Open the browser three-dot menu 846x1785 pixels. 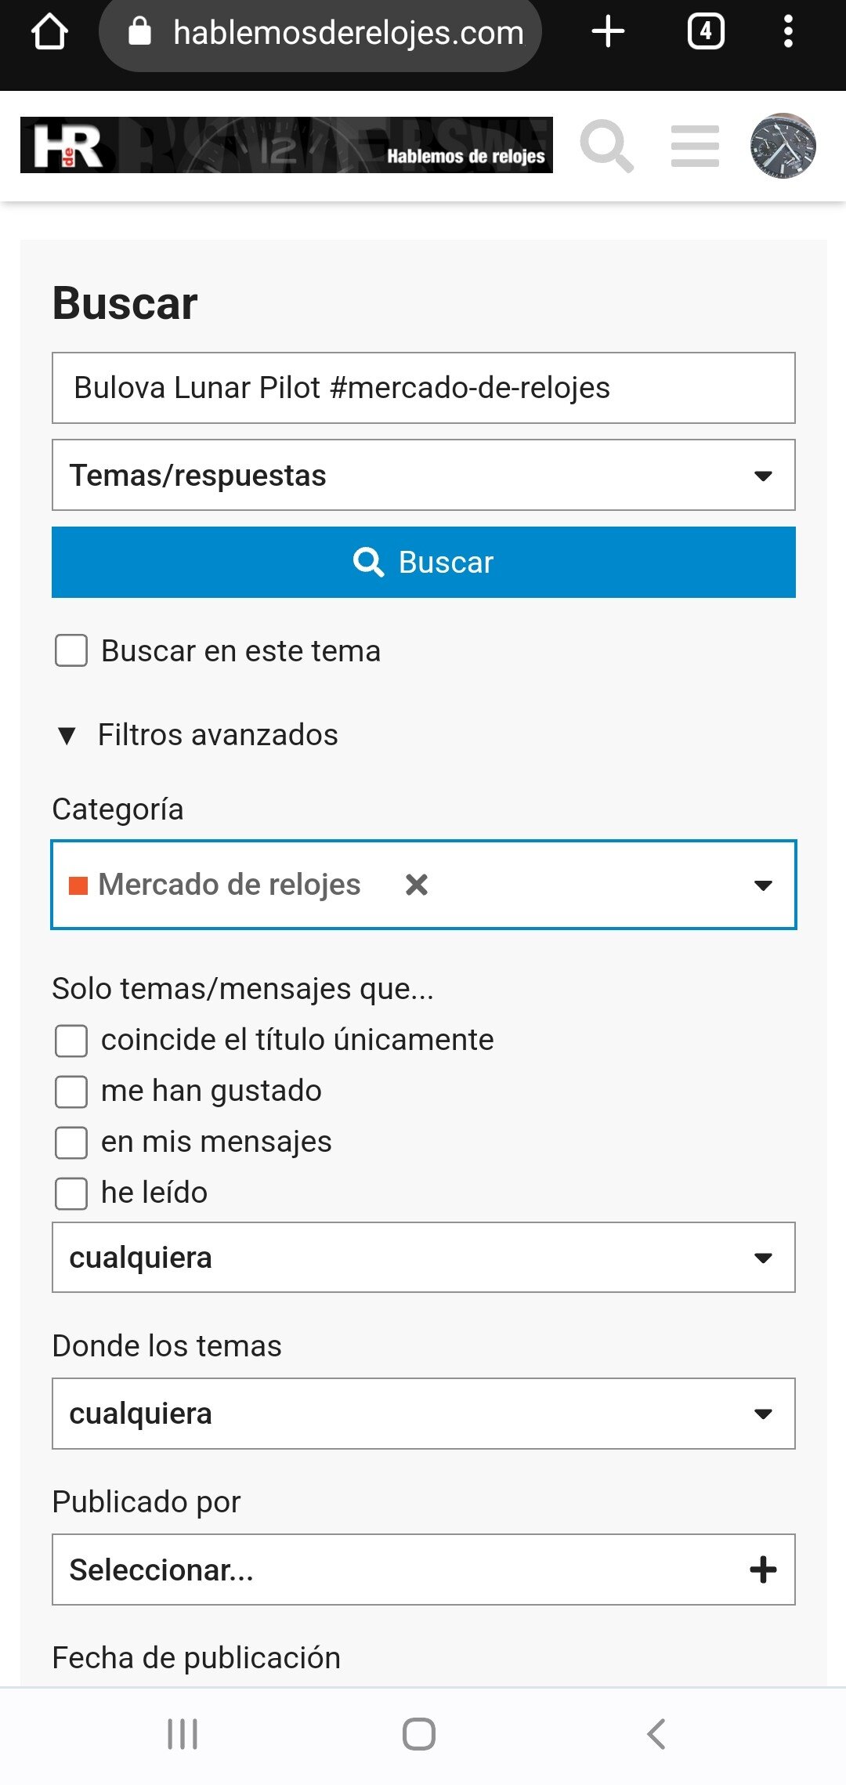pyautogui.click(x=788, y=33)
